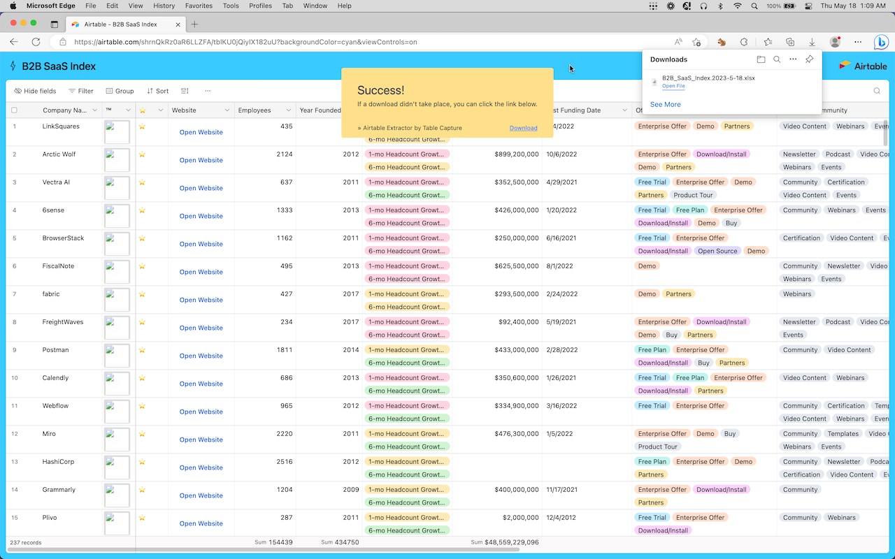This screenshot has width=895, height=559.
Task: Open the Edge Favorites list icon
Action: click(x=768, y=42)
